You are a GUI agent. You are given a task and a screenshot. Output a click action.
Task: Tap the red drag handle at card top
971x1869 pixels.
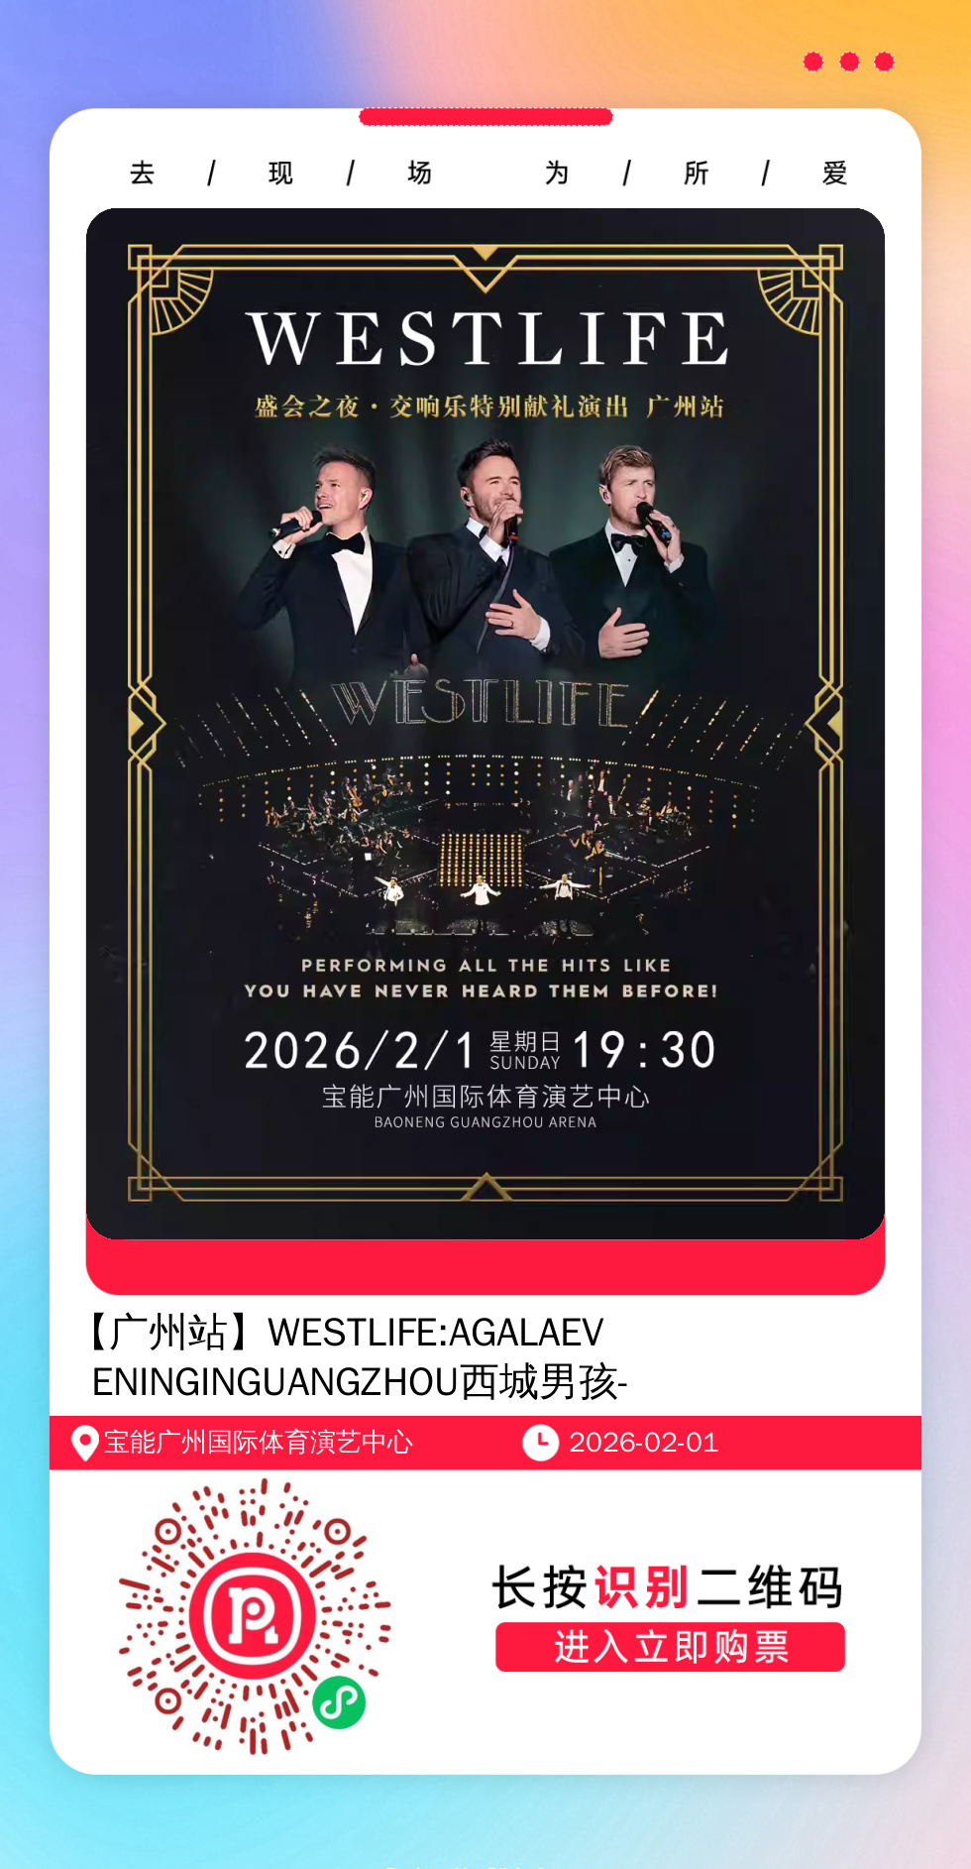coord(485,117)
